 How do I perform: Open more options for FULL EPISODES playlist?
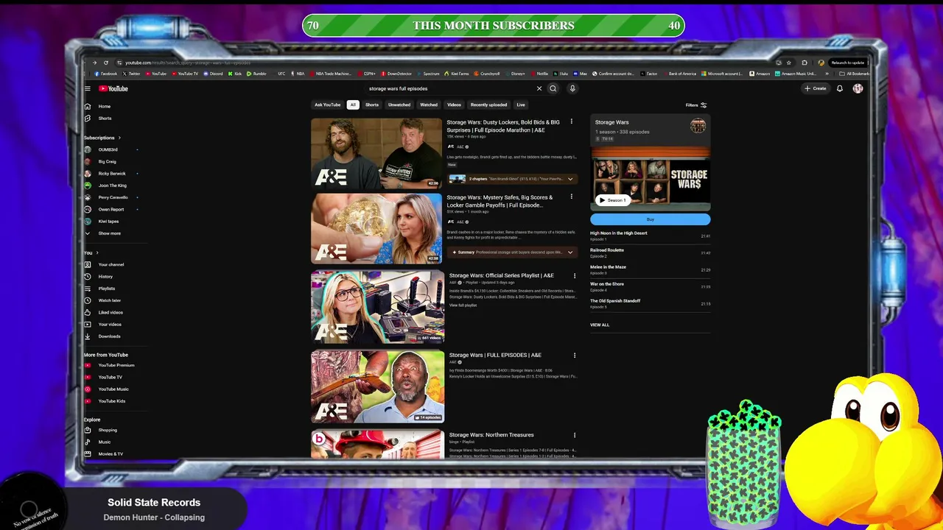pyautogui.click(x=575, y=355)
